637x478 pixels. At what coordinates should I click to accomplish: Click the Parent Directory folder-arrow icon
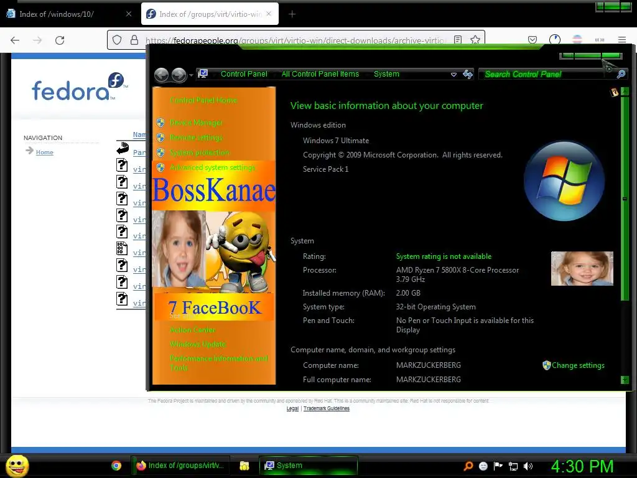tap(123, 148)
